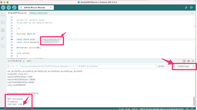Click the 192.168.1.104 IP address text
The image size is (197, 110).
tap(15, 104)
